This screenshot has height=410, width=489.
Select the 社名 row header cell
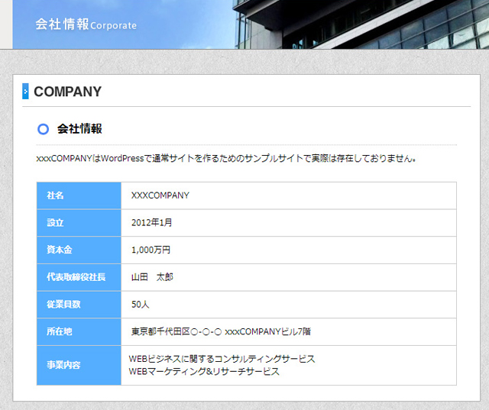point(79,195)
